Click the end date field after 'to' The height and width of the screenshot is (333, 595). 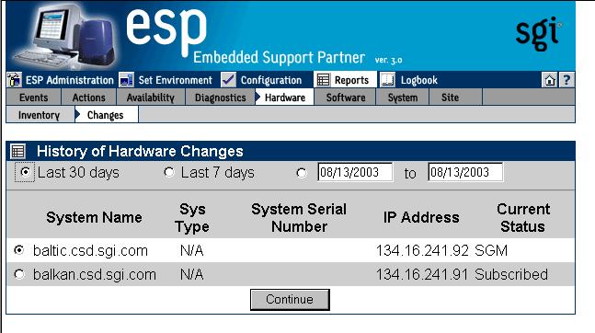(x=465, y=172)
